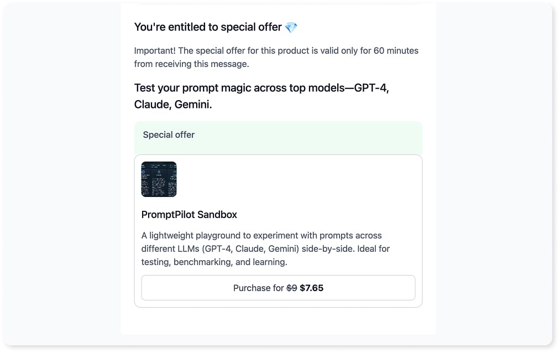The height and width of the screenshot is (353, 560).
Task: Click the blank area right of the product thumbnail
Action: (296, 179)
